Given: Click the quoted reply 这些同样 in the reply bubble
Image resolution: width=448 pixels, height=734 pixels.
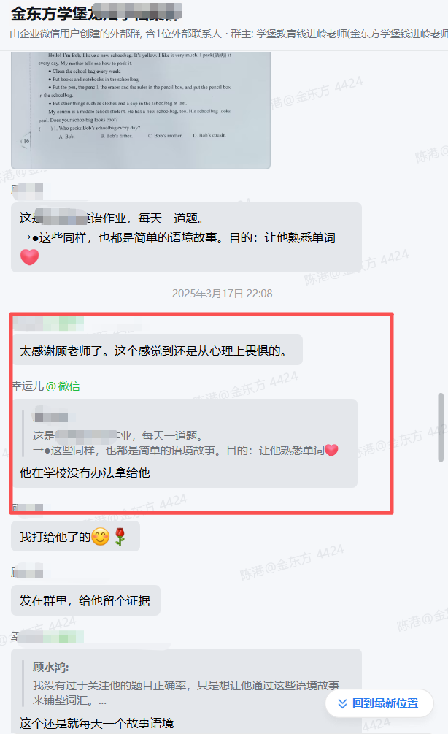Looking at the screenshot, I should click(x=185, y=443).
